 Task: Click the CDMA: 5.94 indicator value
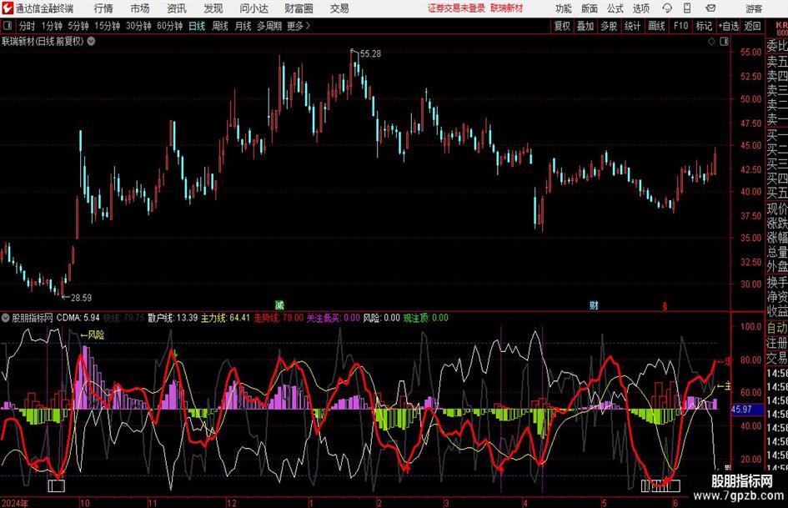coord(78,318)
